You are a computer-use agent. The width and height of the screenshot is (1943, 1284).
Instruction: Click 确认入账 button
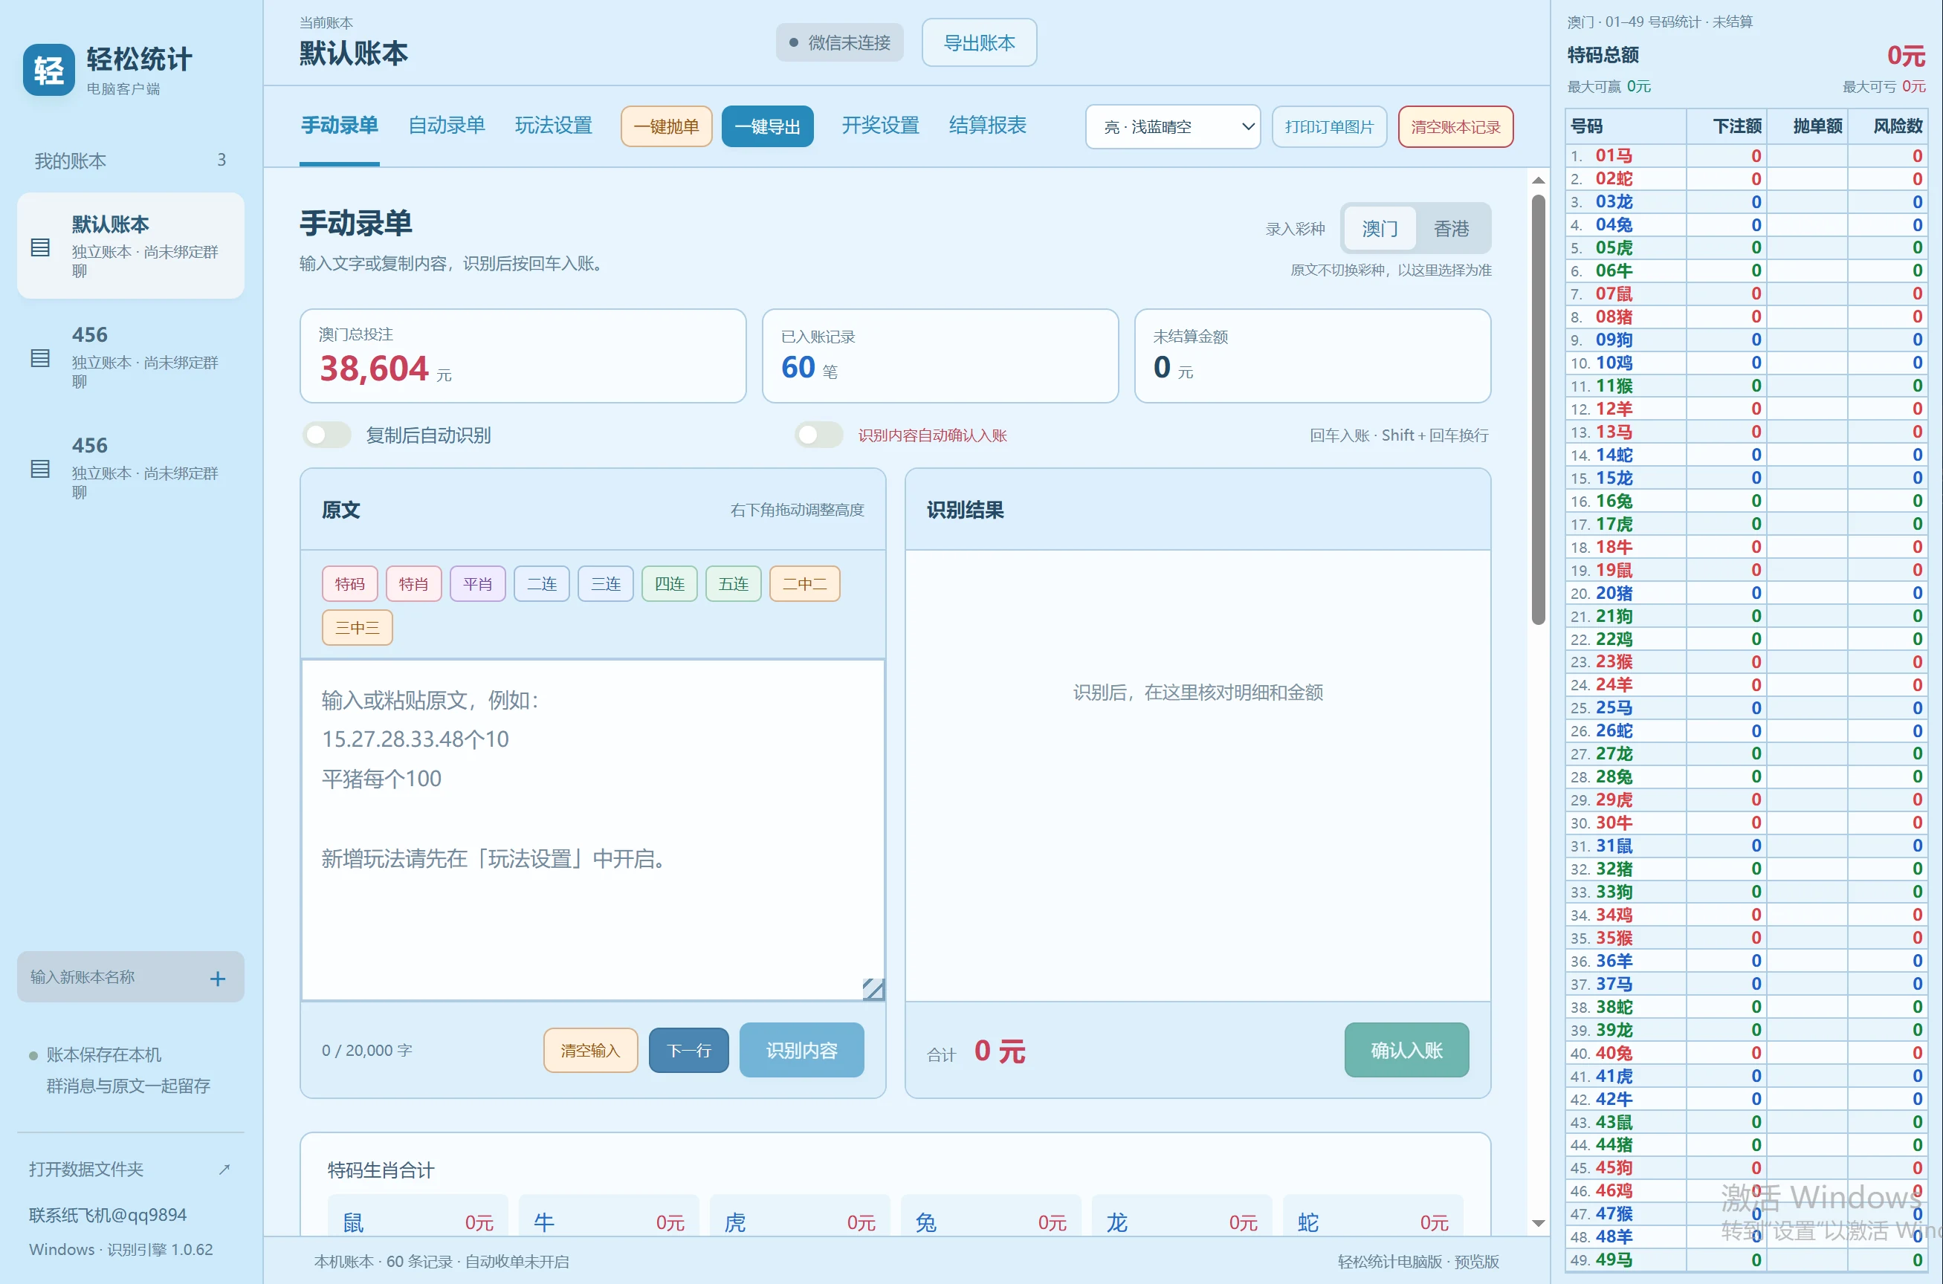coord(1406,1051)
